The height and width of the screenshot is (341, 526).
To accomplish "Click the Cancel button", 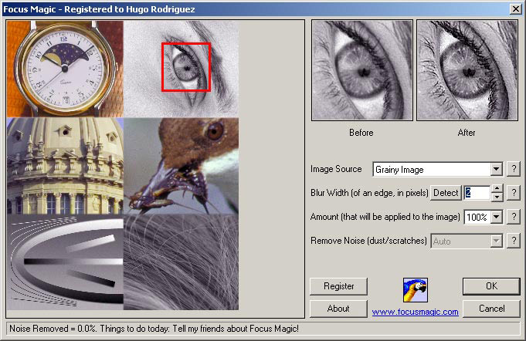I will click(x=491, y=309).
